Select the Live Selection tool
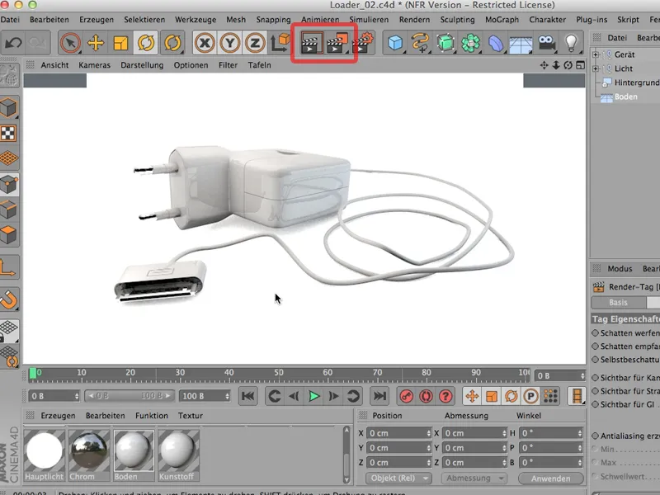Screen dimensions: 660x495 [x=70, y=43]
